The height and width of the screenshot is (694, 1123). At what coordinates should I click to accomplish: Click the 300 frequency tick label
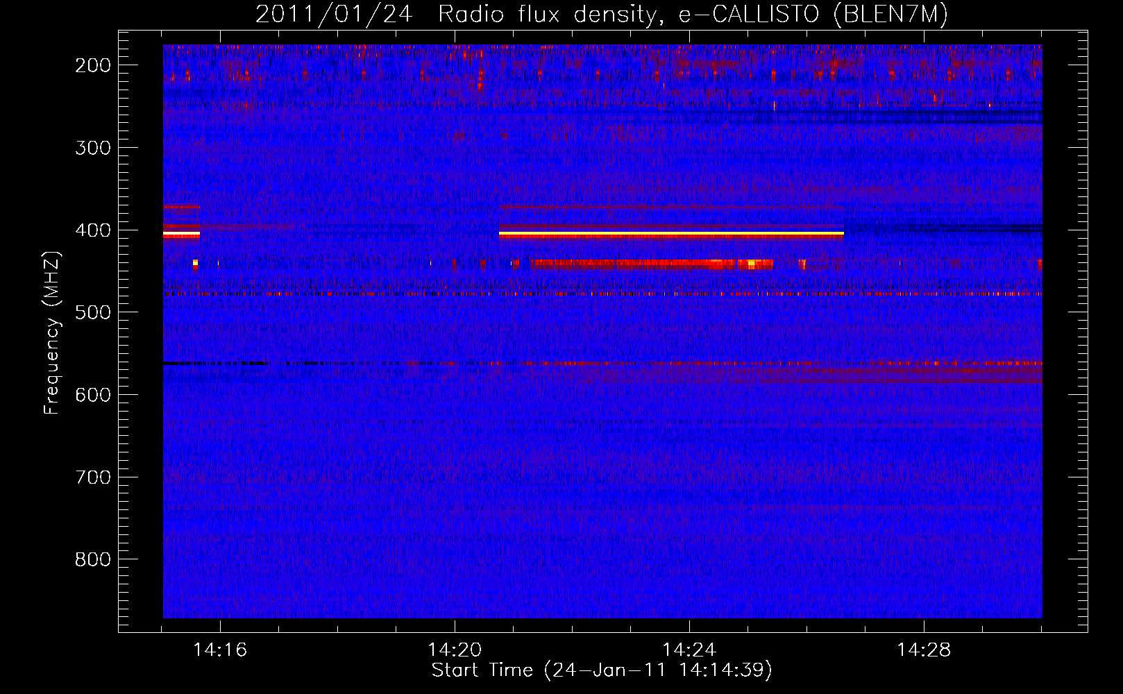pos(92,148)
